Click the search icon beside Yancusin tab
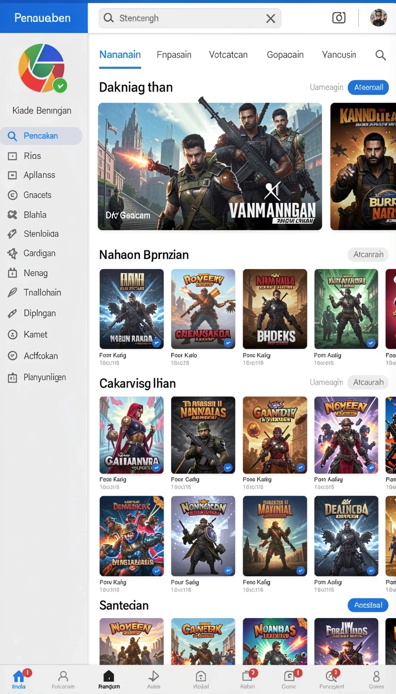Viewport: 396px width, 694px height. click(381, 55)
